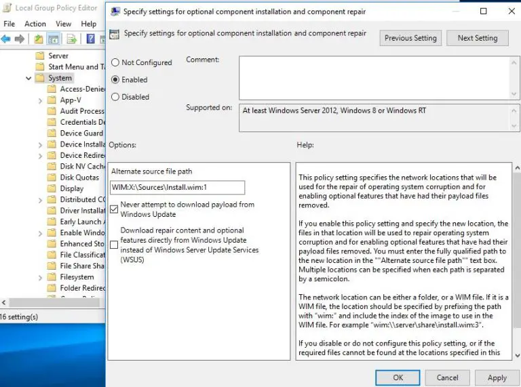Collapse the System tree node
Image resolution: width=521 pixels, height=387 pixels.
click(28, 78)
